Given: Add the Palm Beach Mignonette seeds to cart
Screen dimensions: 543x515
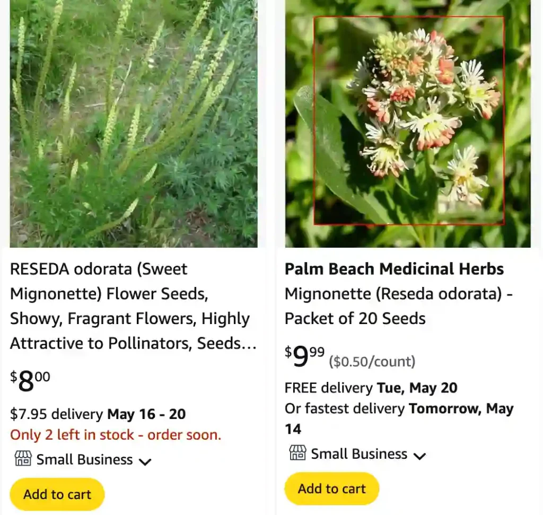Looking at the screenshot, I should [x=331, y=488].
